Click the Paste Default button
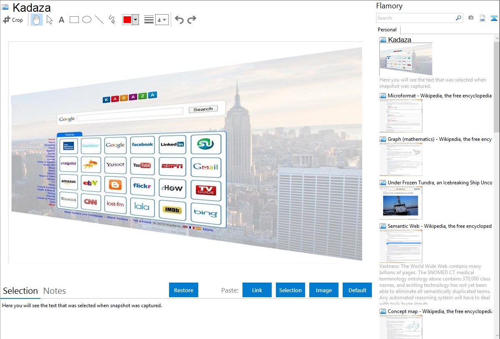This screenshot has height=339, width=500. 357,290
